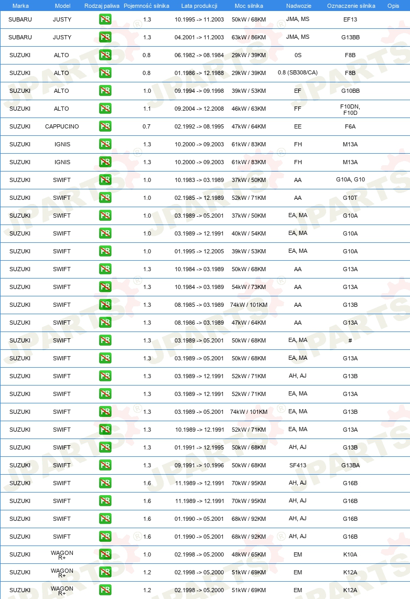The image size is (410, 599).
Task: Select the 06.1982 -> 08.1984 years cell
Action: pyautogui.click(x=199, y=55)
